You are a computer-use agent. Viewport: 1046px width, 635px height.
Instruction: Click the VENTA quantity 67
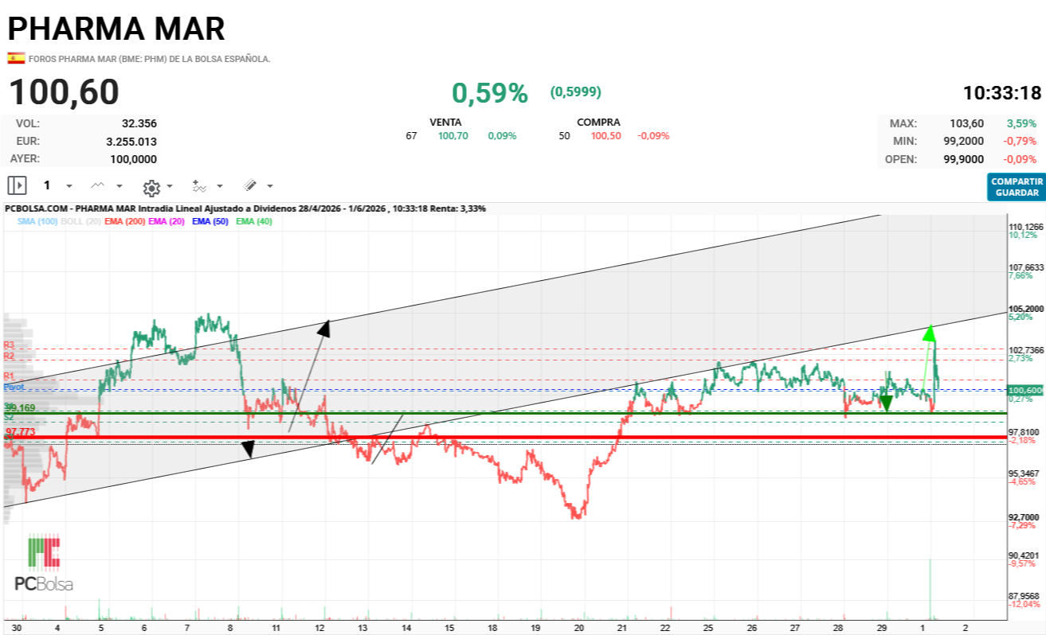[411, 136]
